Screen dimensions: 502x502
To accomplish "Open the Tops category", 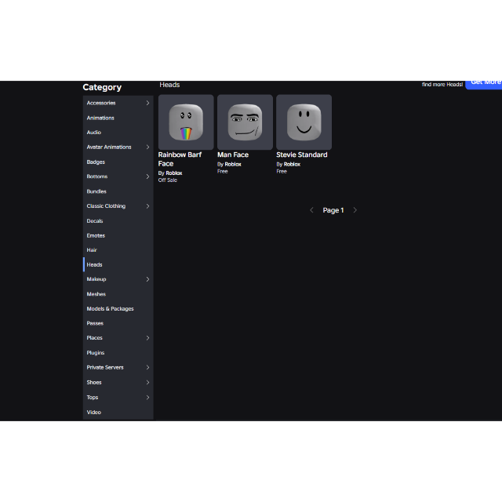I will (x=118, y=398).
